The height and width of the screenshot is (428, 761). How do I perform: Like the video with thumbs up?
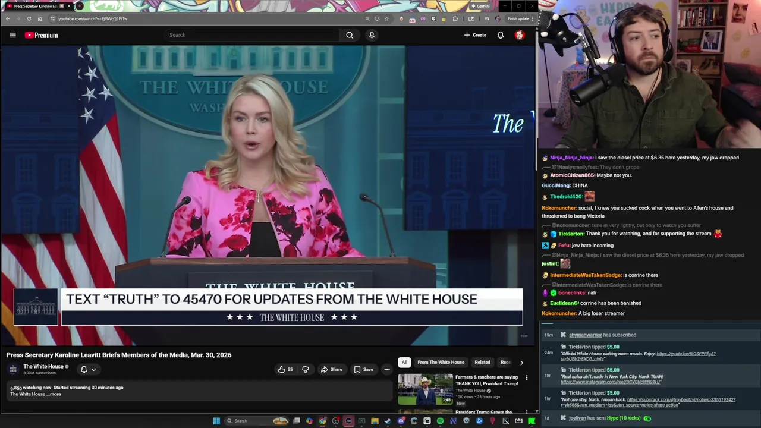(x=285, y=369)
